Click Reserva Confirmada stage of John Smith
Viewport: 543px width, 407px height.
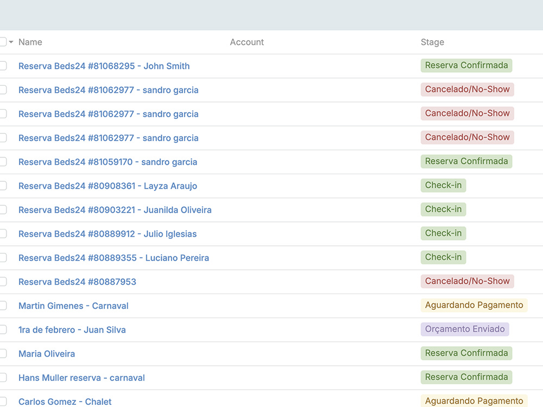tap(466, 66)
